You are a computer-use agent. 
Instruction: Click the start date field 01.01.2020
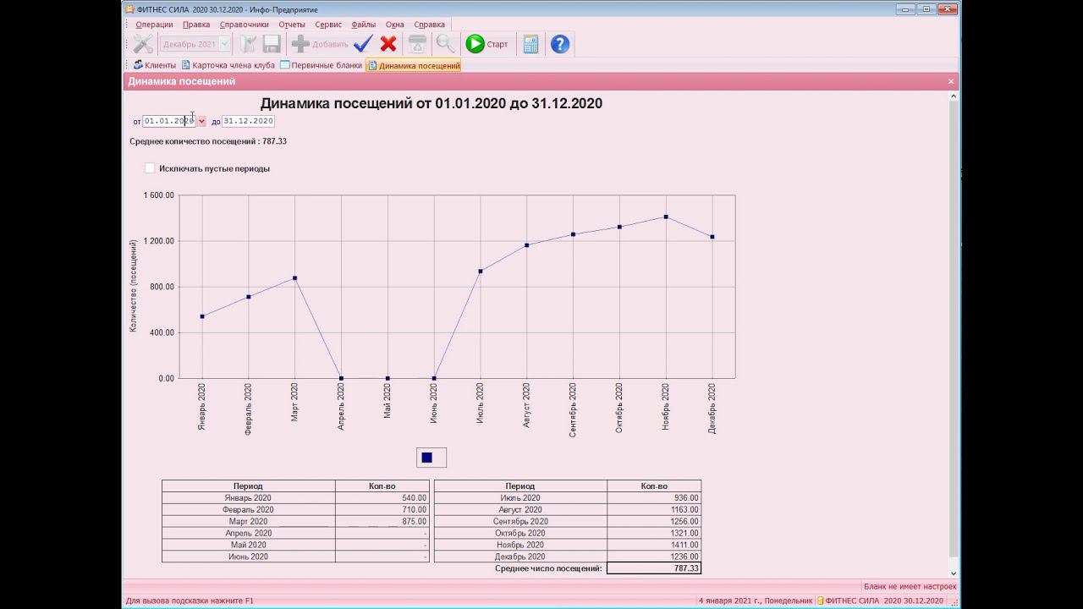pyautogui.click(x=169, y=121)
